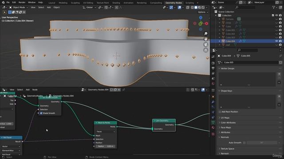Adjust Radius value field in Mesh to Points
284x159 pixels.
(x=106, y=146)
